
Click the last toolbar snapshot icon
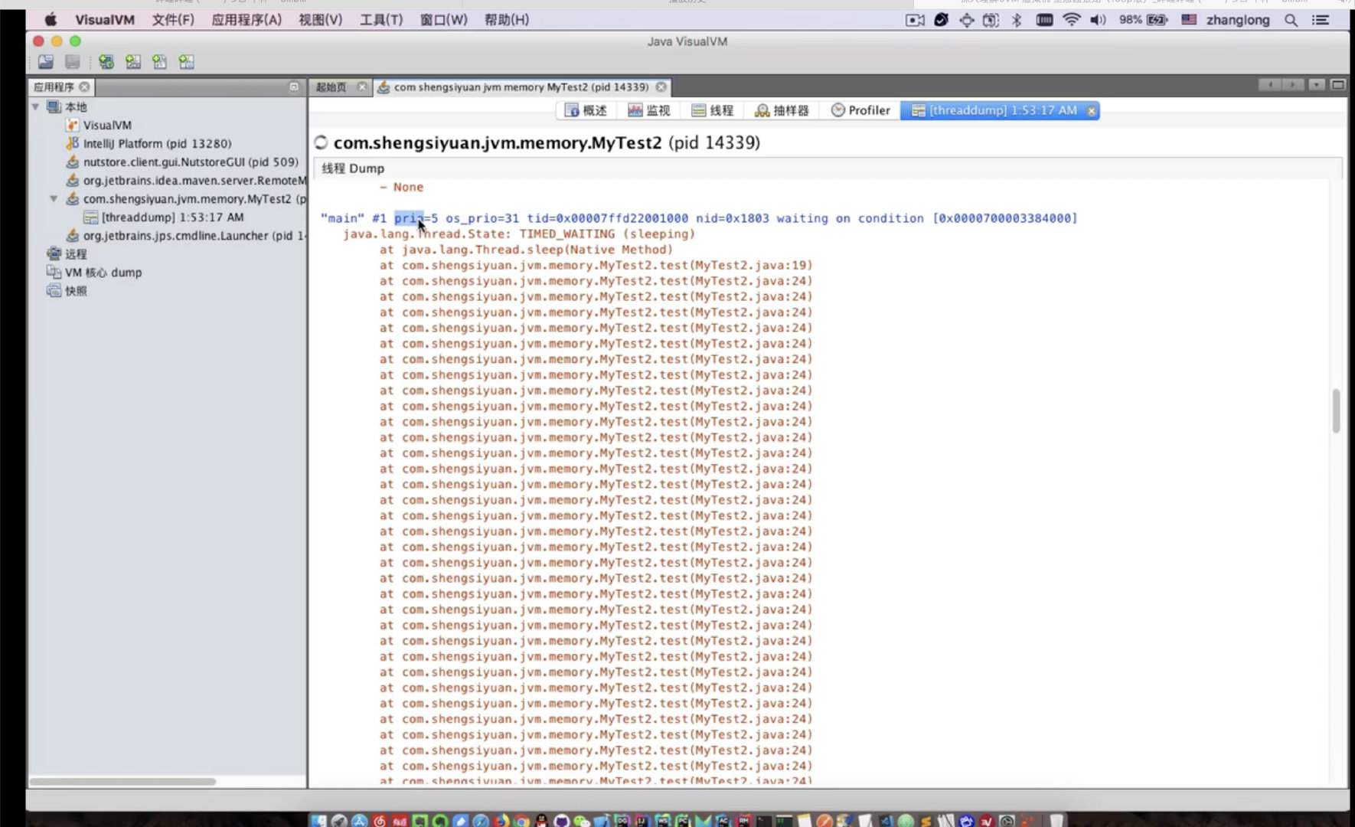[x=186, y=62]
